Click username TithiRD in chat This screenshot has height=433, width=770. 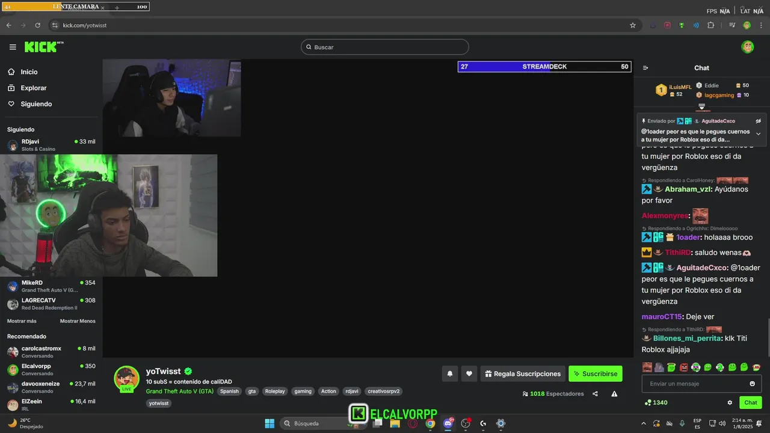coord(677,253)
